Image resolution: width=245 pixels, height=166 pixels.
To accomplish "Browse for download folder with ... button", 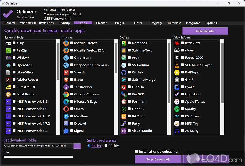I will click(77, 146).
